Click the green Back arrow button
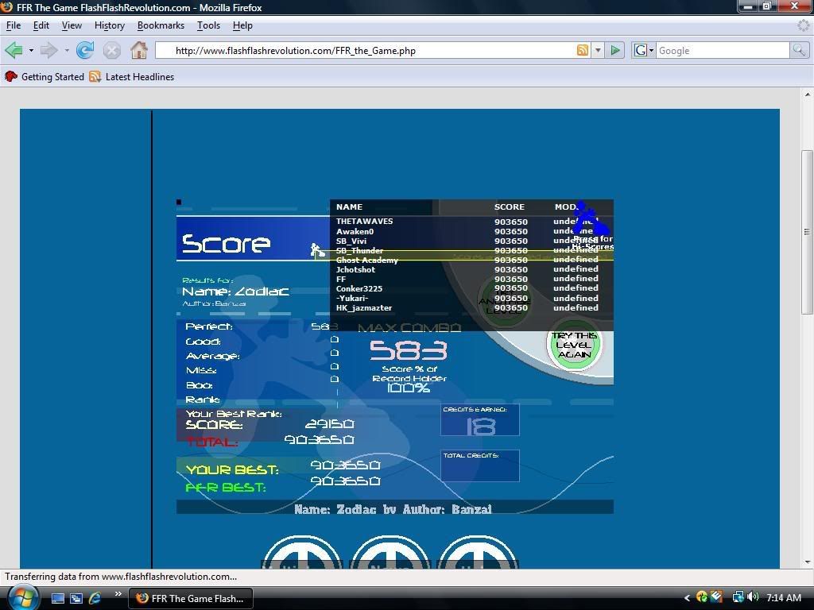 [14, 50]
